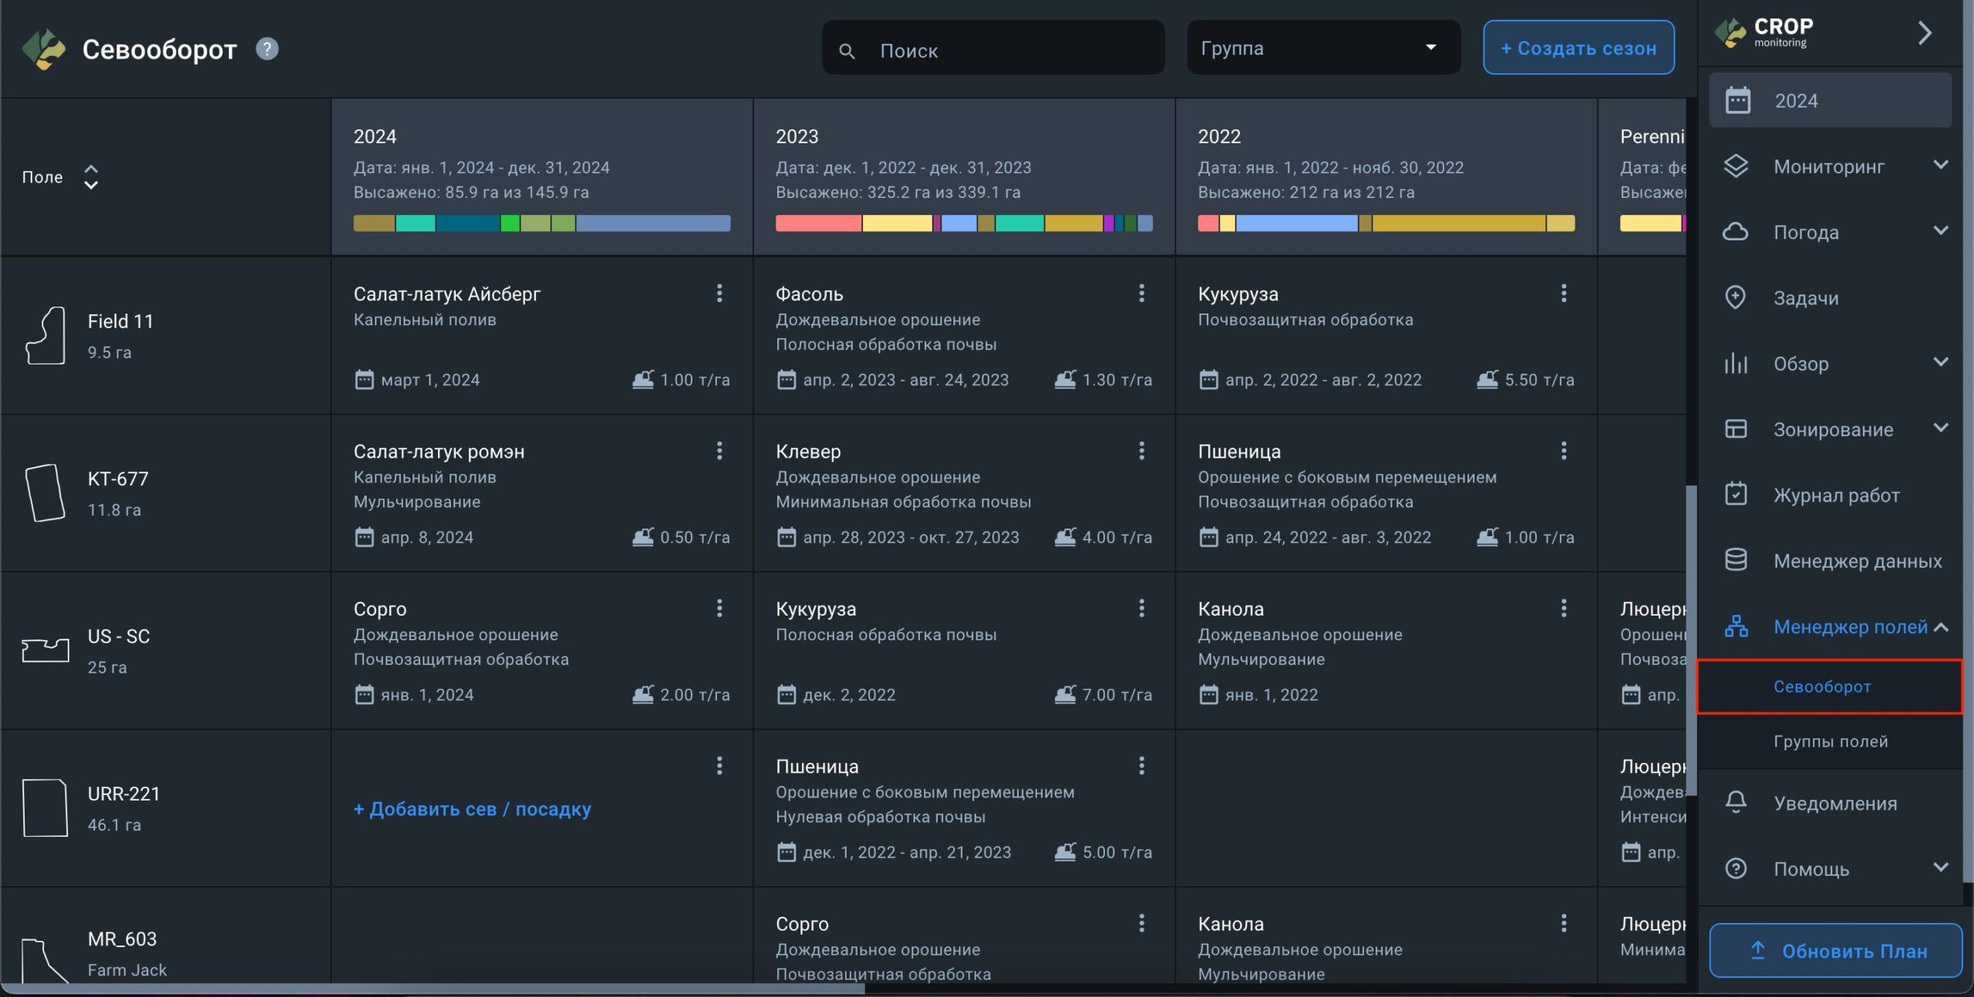Select the Севооборот submenu item
The height and width of the screenshot is (997, 1974).
tap(1829, 686)
